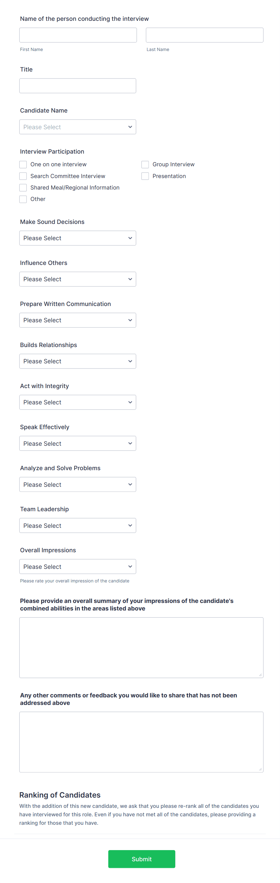Select the Title text field
Screen dimensions: 280x883
(78, 85)
